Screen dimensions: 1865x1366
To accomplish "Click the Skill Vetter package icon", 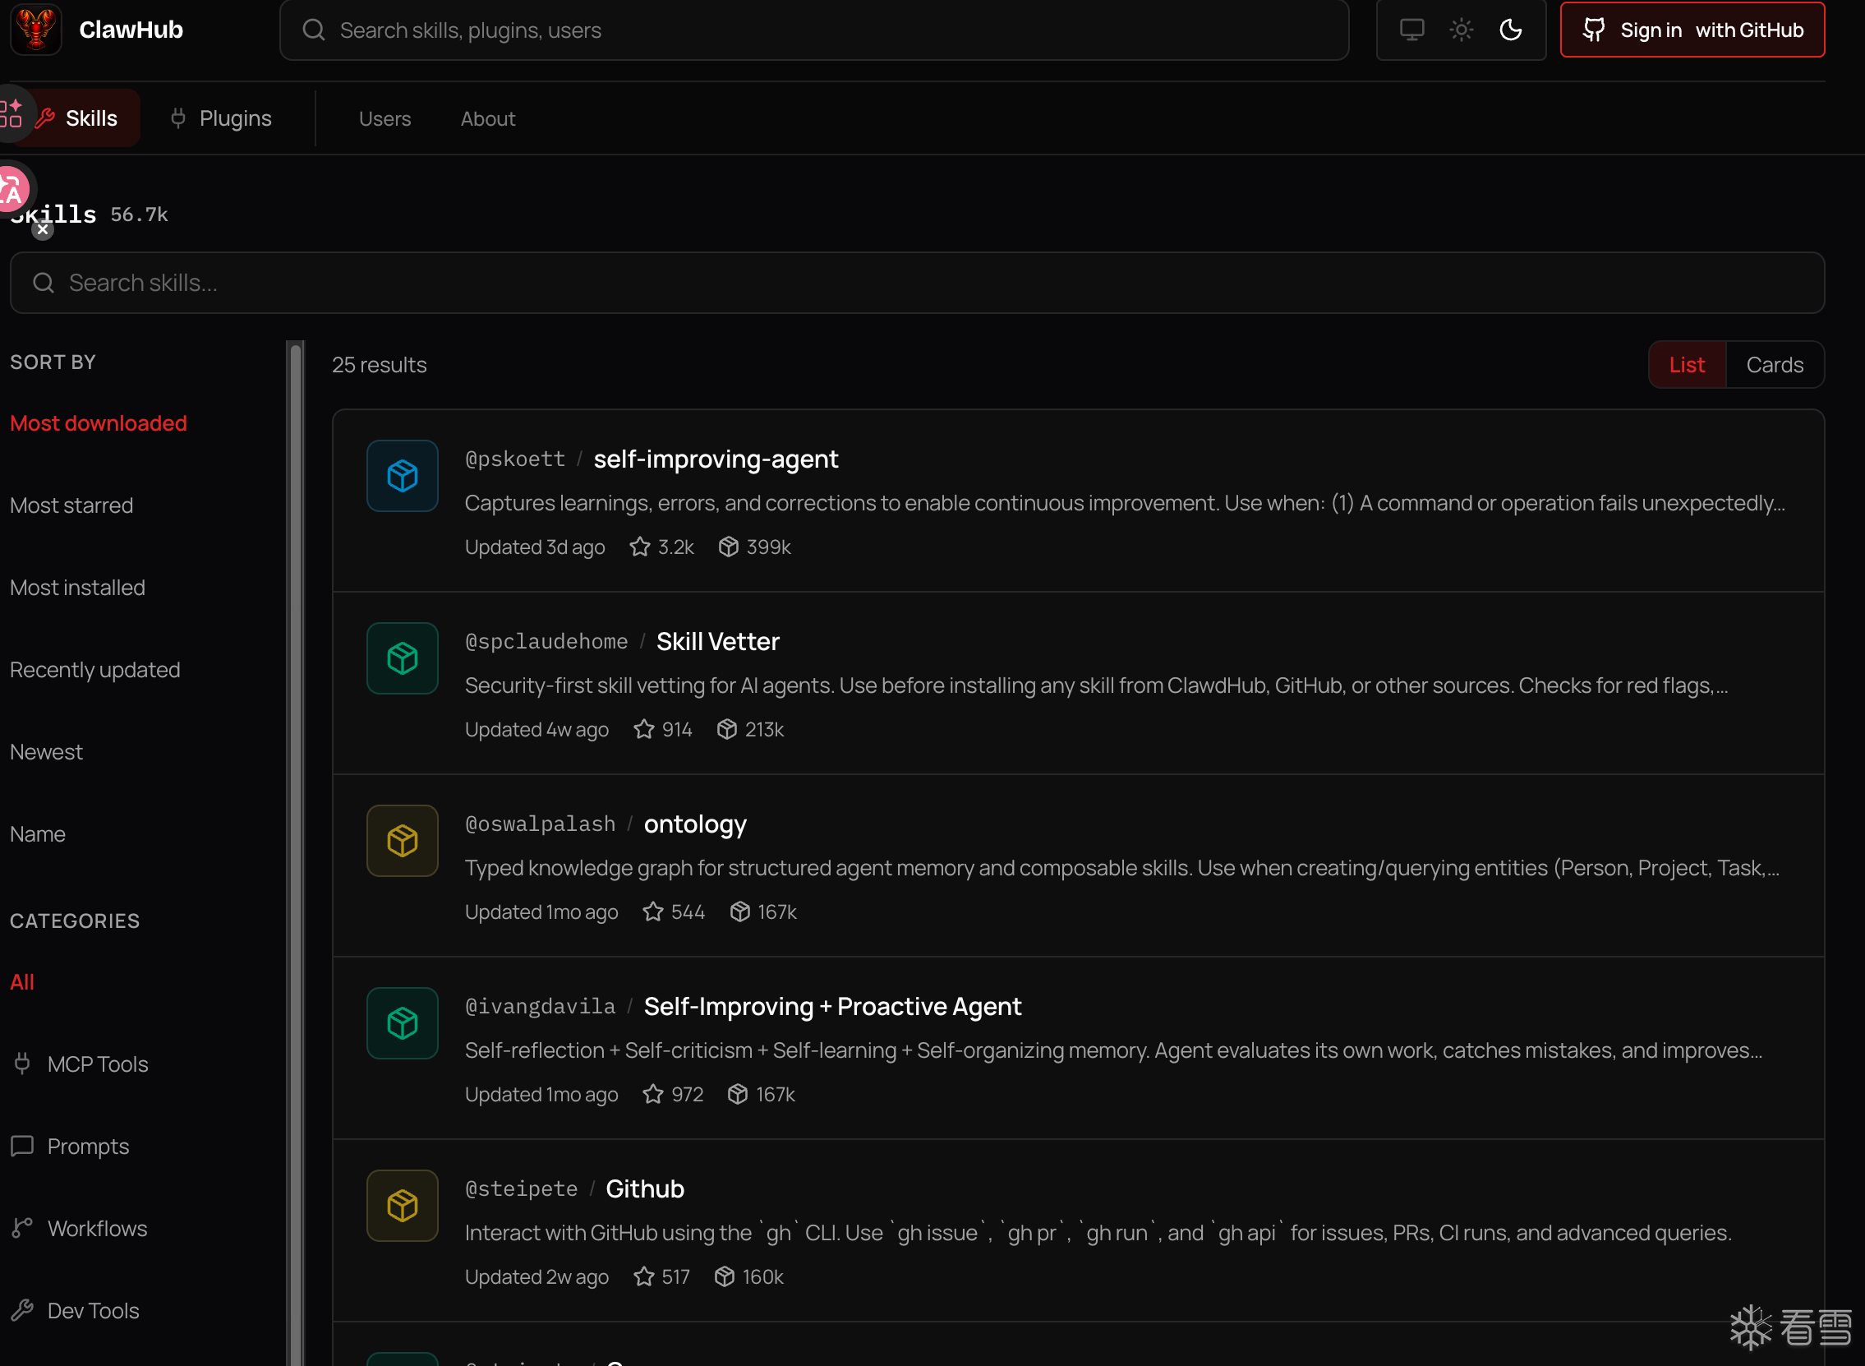I will [403, 659].
